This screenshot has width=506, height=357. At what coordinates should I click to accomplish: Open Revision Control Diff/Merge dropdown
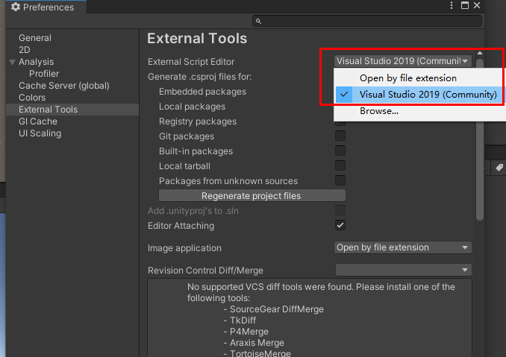[x=403, y=270]
